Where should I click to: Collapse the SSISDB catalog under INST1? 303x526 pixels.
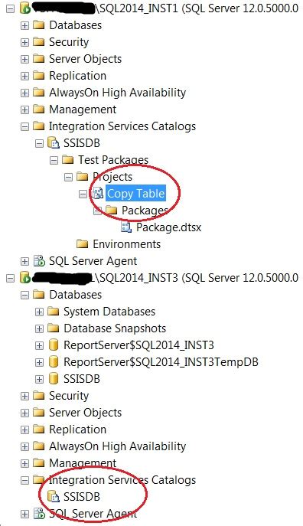pyautogui.click(x=39, y=143)
